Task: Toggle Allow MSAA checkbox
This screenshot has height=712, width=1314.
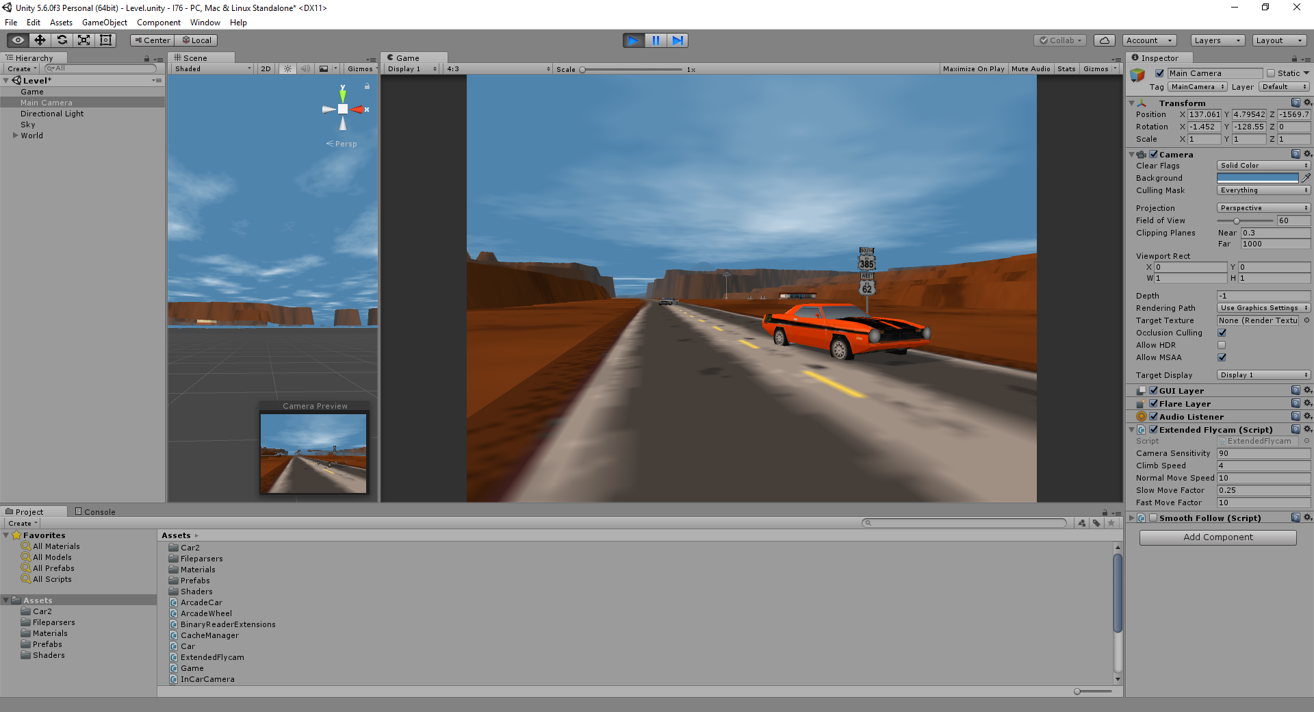Action: [x=1222, y=357]
